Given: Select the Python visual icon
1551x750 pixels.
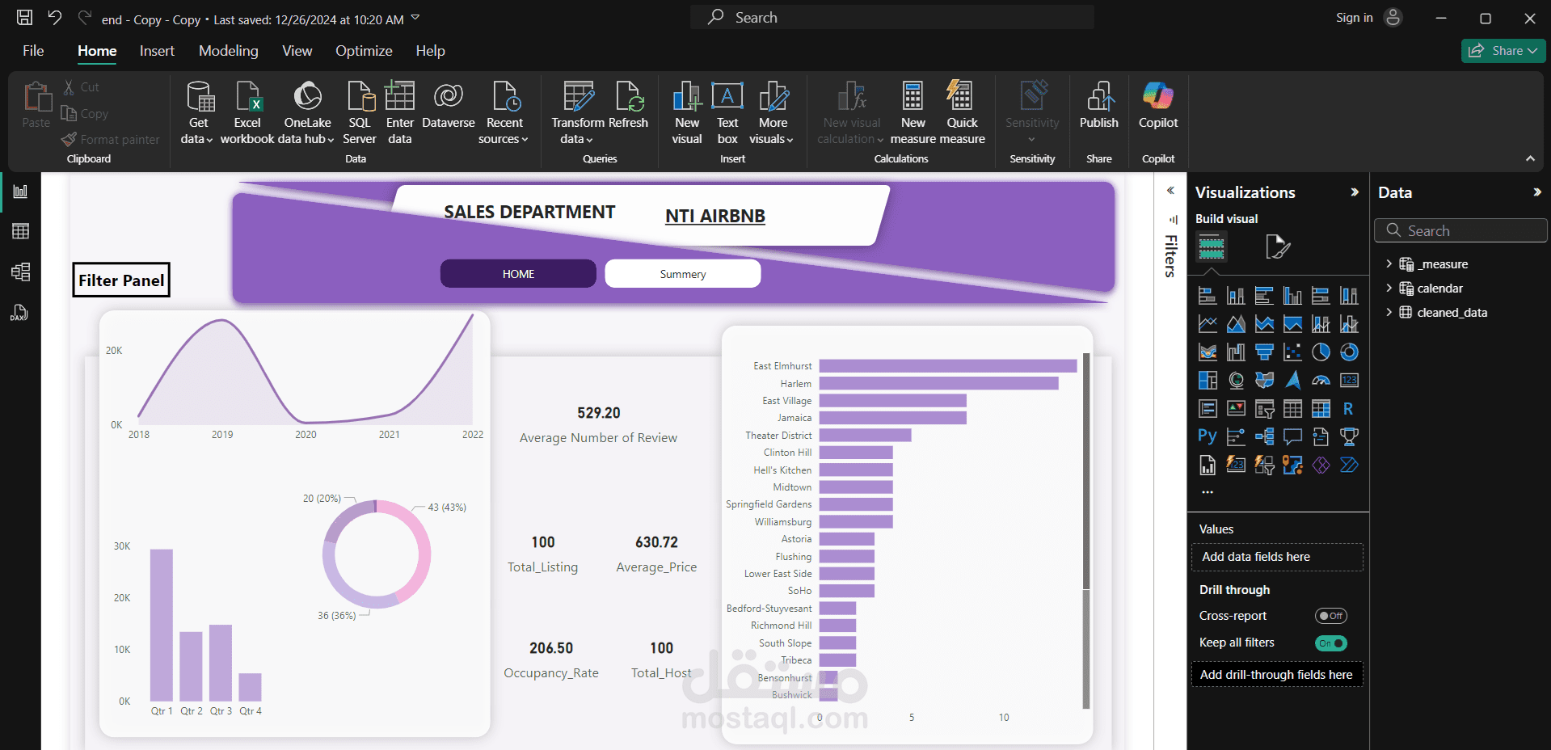Looking at the screenshot, I should [x=1208, y=437].
